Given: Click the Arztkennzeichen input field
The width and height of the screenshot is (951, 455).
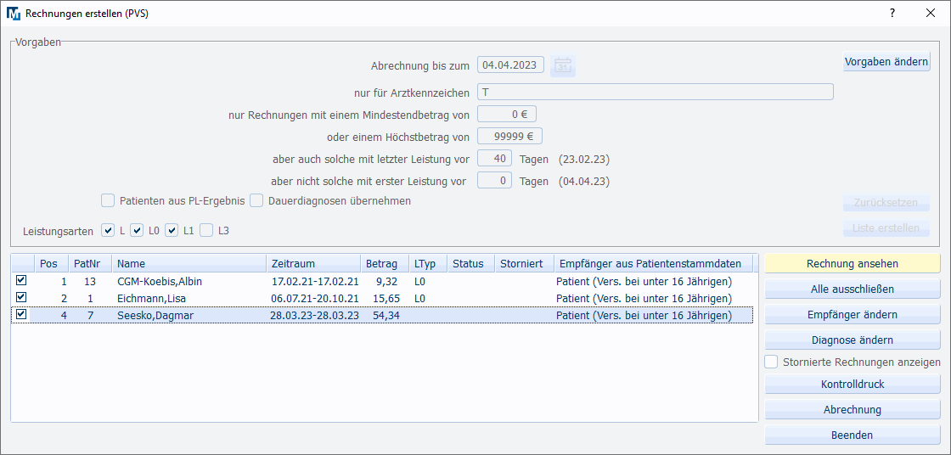Looking at the screenshot, I should 655,93.
